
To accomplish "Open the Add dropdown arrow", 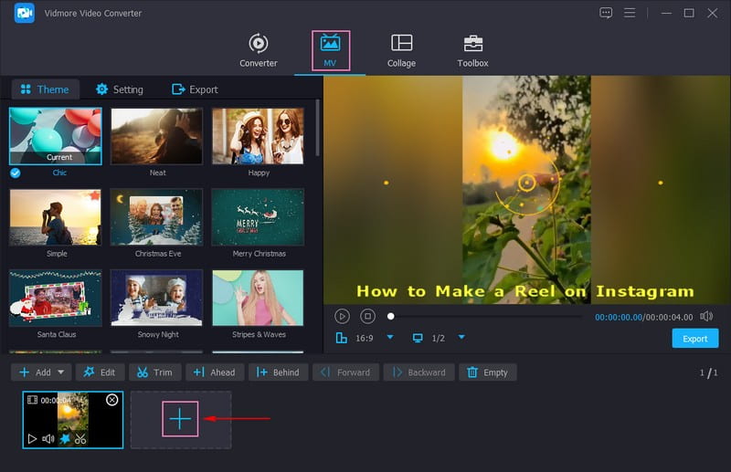I will 62,372.
